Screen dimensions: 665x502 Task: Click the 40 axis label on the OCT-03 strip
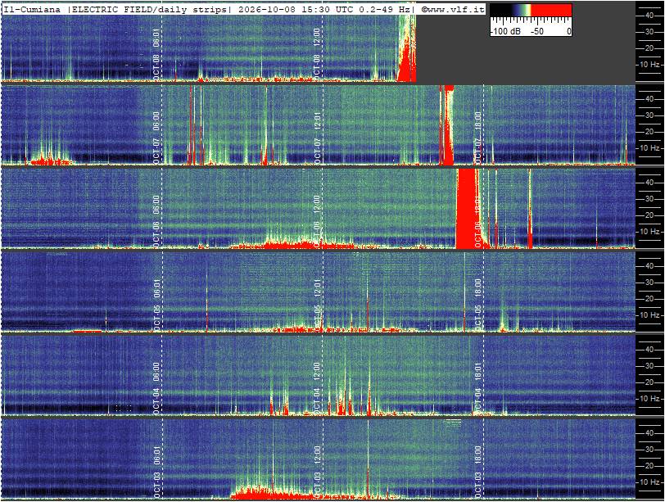[649, 433]
